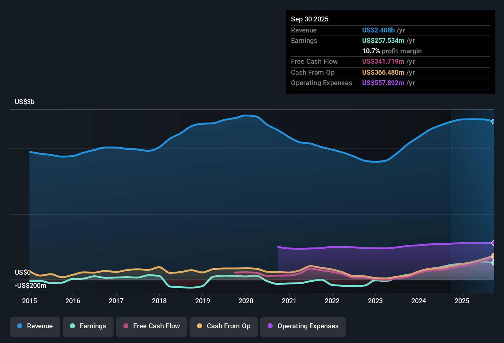
Task: Click the Operating Expenses endpoint circle
Action: coord(494,243)
